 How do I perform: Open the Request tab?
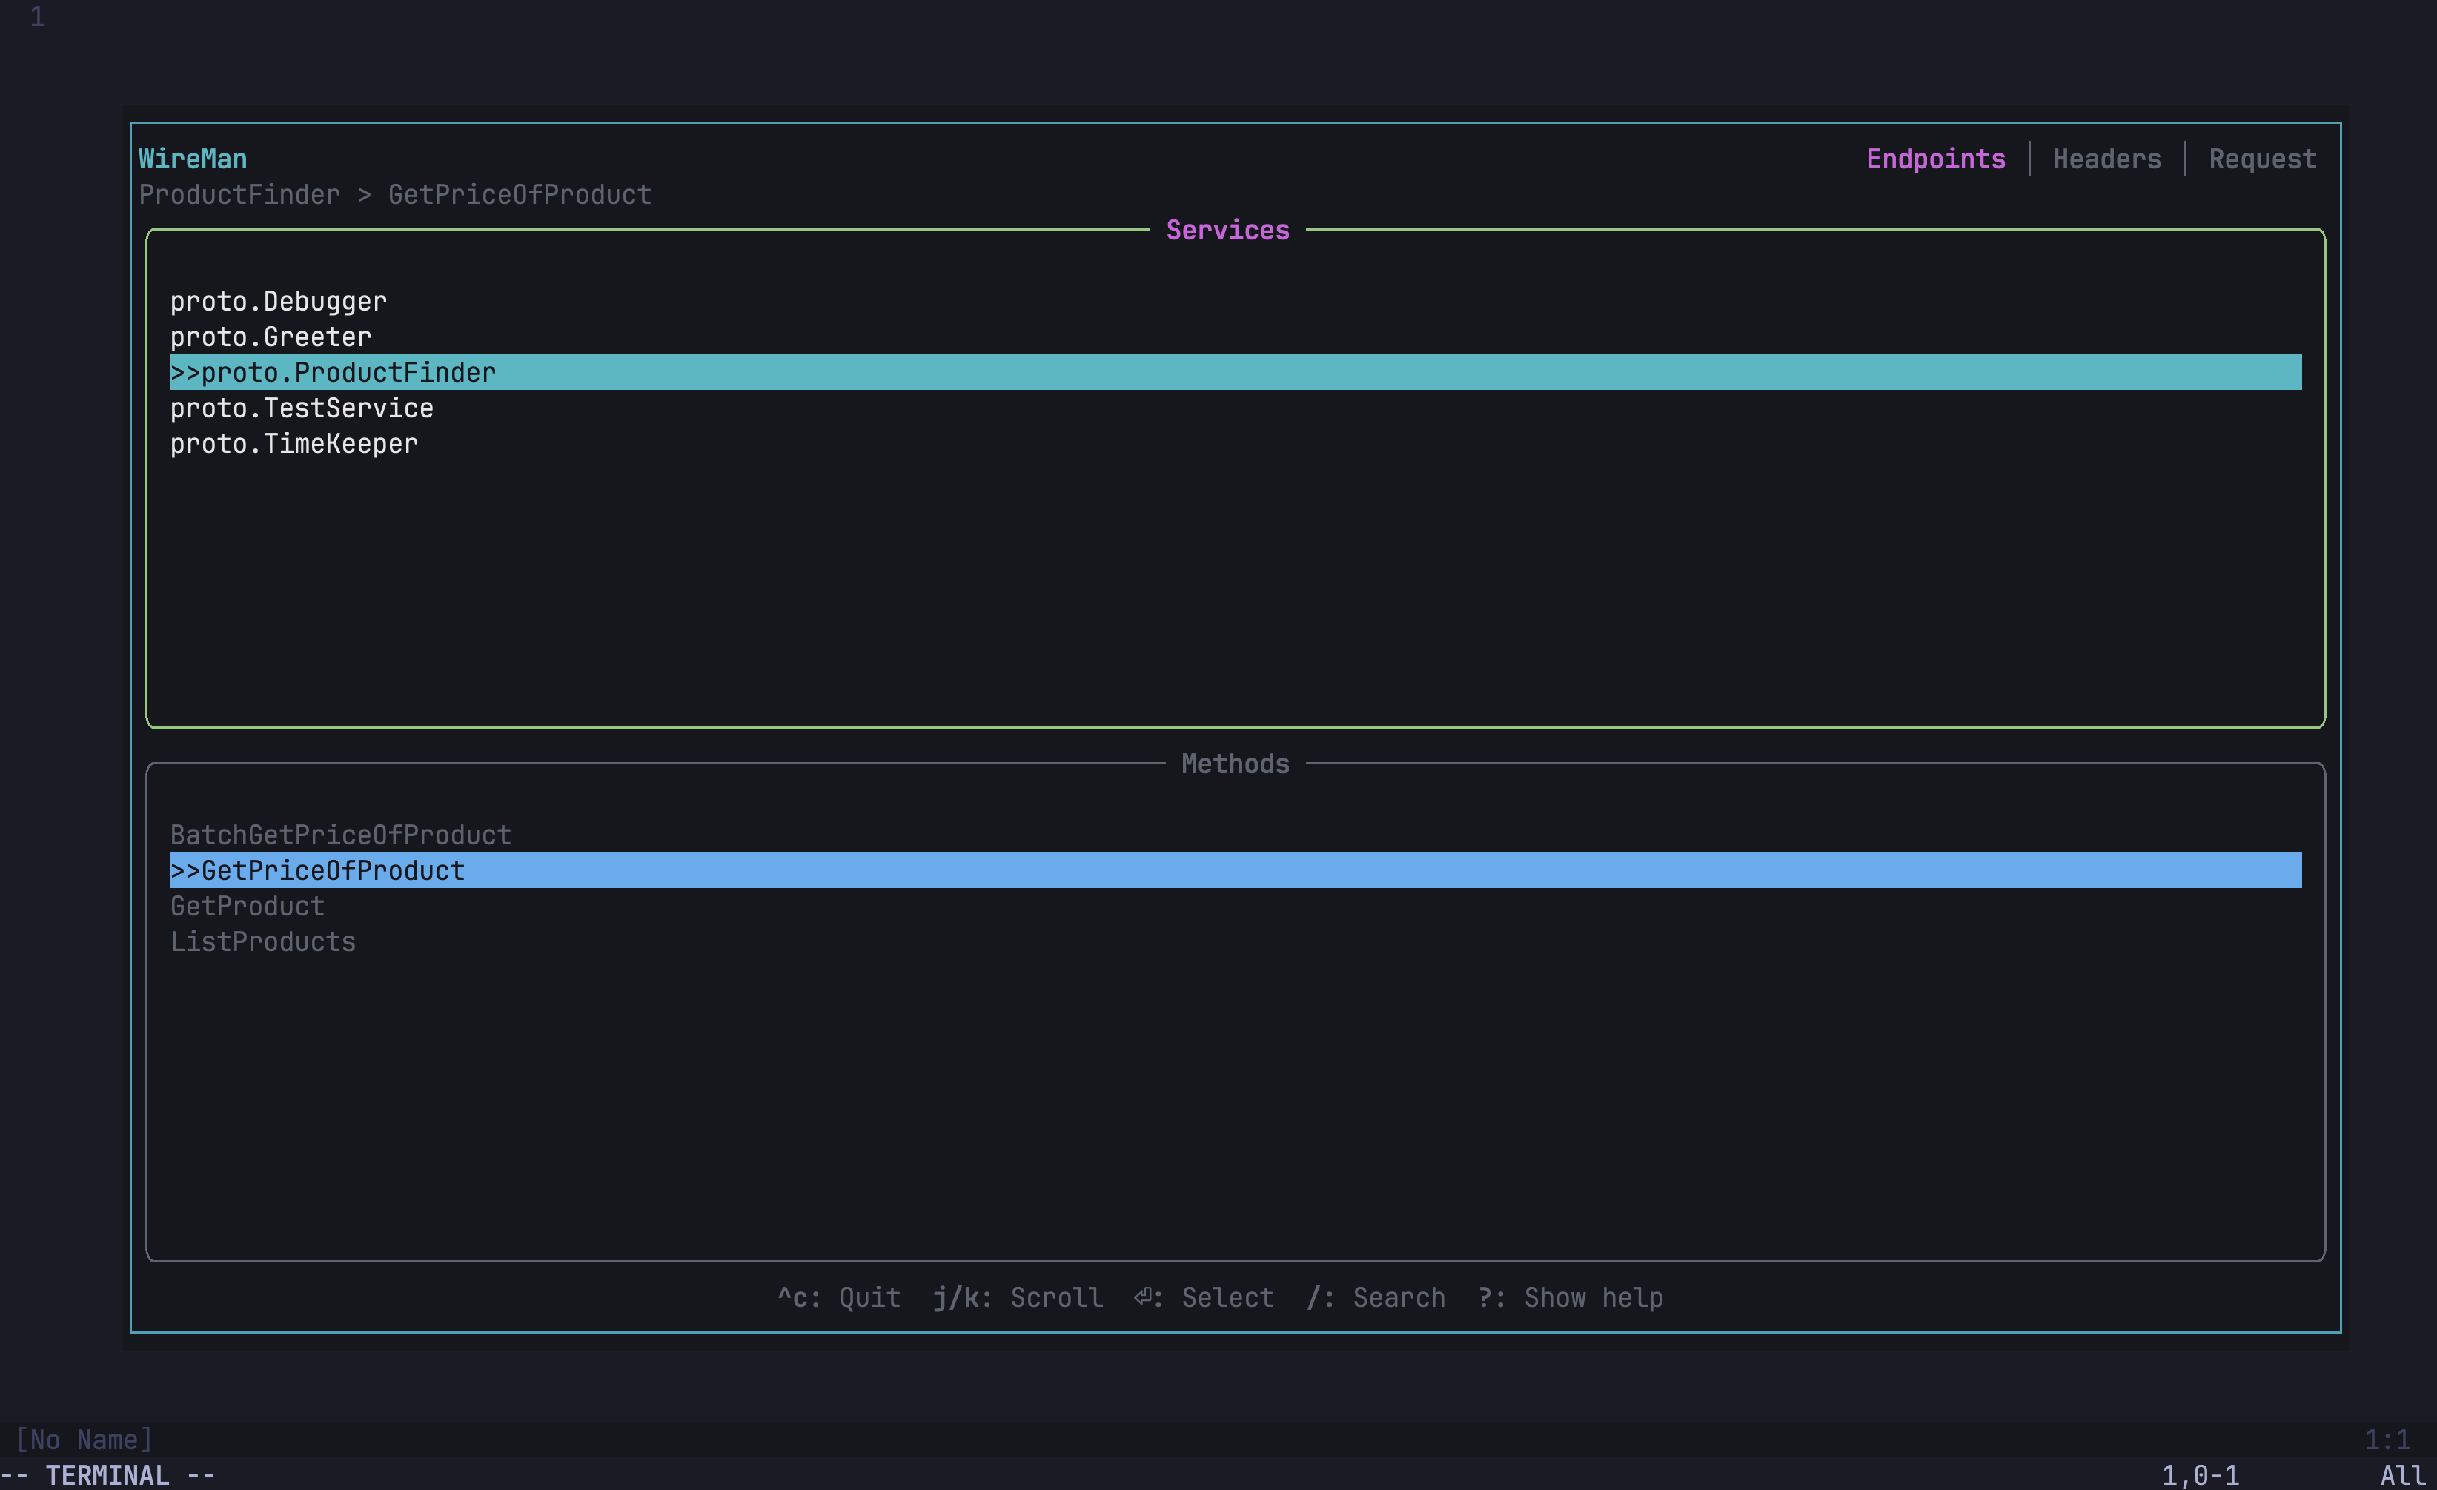[x=2262, y=159]
